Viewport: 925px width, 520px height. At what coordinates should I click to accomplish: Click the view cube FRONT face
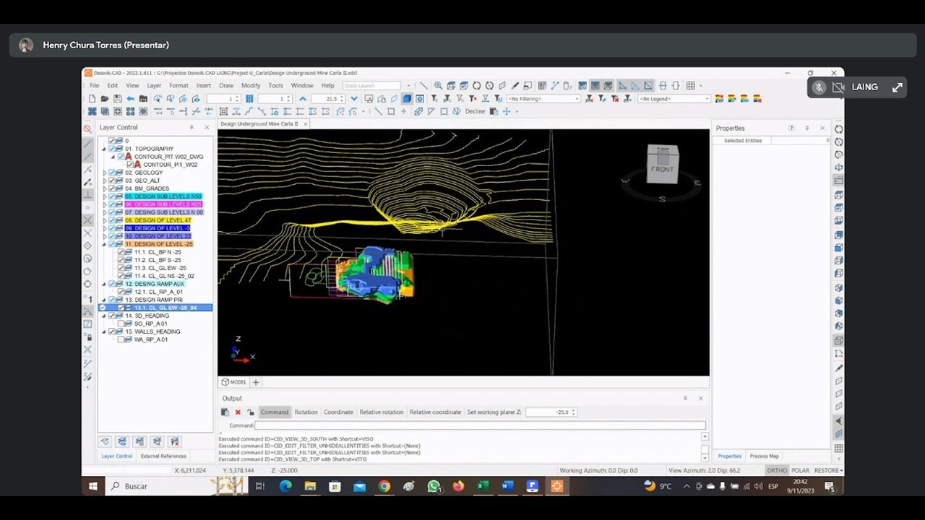[662, 169]
